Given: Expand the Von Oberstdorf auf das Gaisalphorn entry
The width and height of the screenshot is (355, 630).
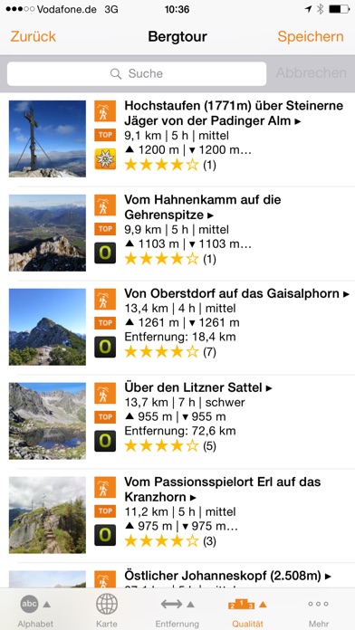Looking at the screenshot, I should (x=236, y=293).
